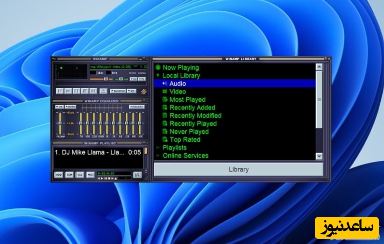
Task: Open the Never Played view
Action: point(189,131)
